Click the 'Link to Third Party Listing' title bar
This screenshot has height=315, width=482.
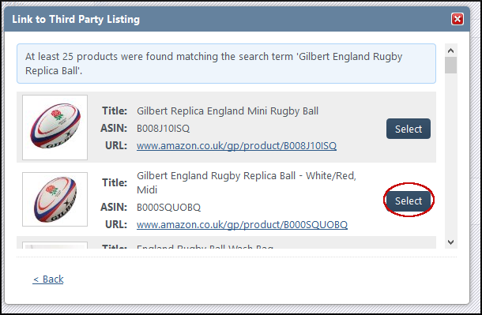coord(237,19)
